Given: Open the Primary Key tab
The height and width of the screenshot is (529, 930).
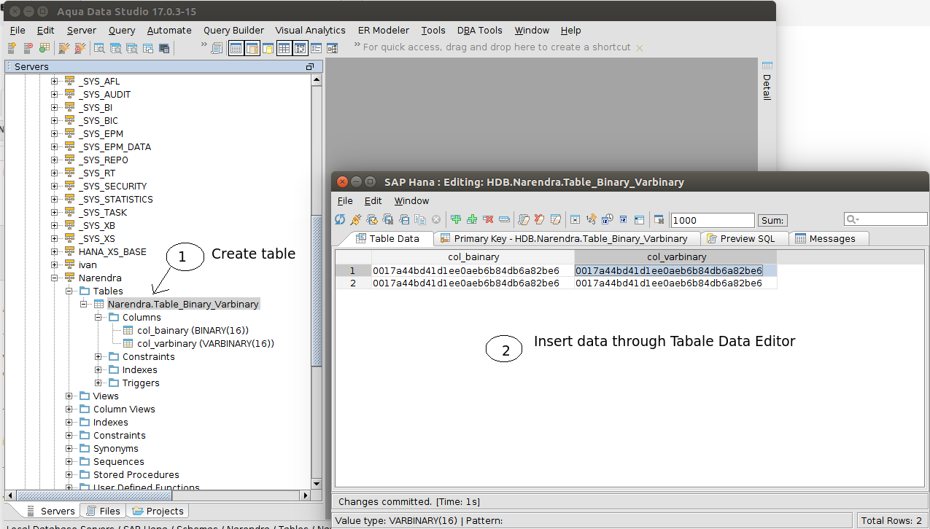Looking at the screenshot, I should tap(566, 238).
